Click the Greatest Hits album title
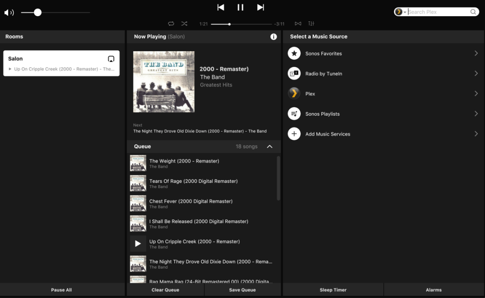Image resolution: width=485 pixels, height=298 pixels. [216, 85]
